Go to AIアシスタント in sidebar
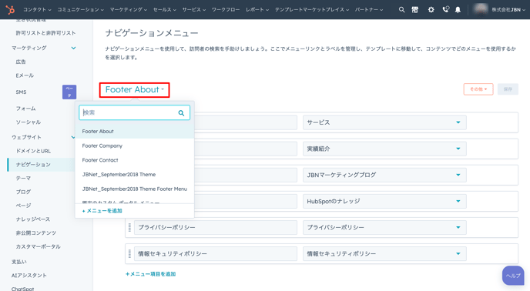The height and width of the screenshot is (291, 530). point(29,276)
